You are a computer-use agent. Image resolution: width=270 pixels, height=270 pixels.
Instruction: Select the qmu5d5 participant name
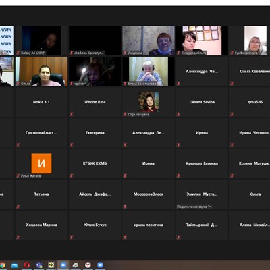coord(255,102)
